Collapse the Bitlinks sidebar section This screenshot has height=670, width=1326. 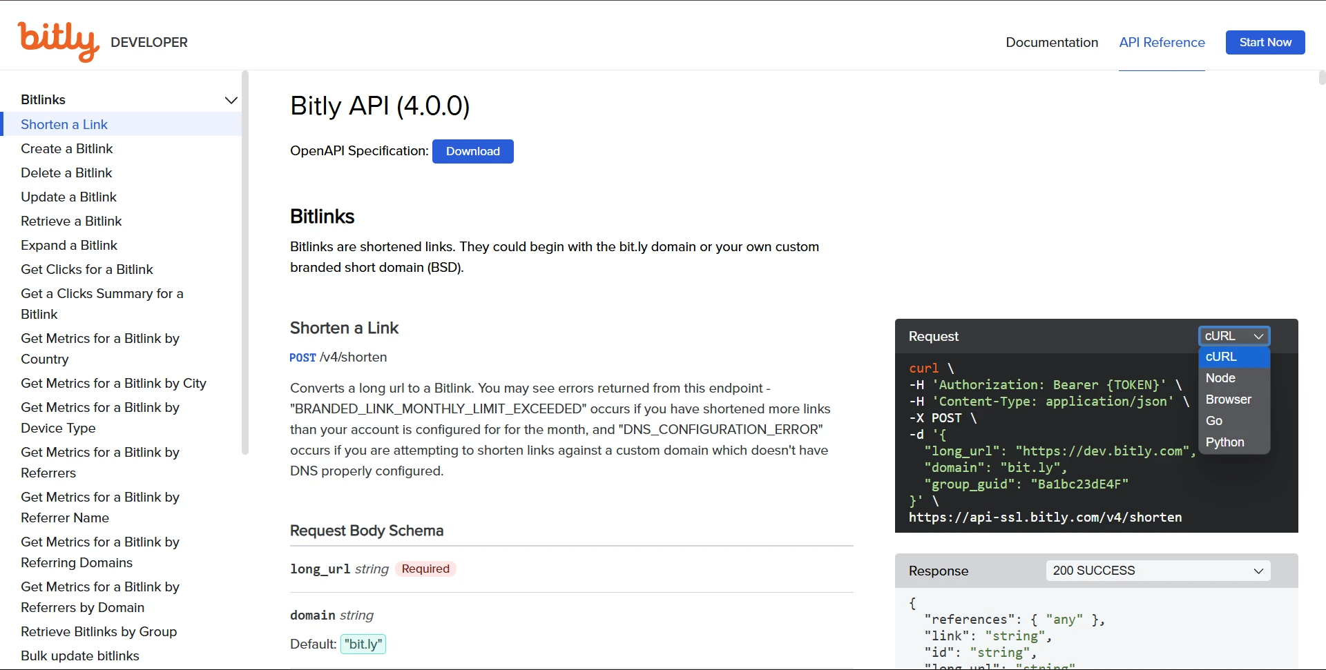coord(231,100)
